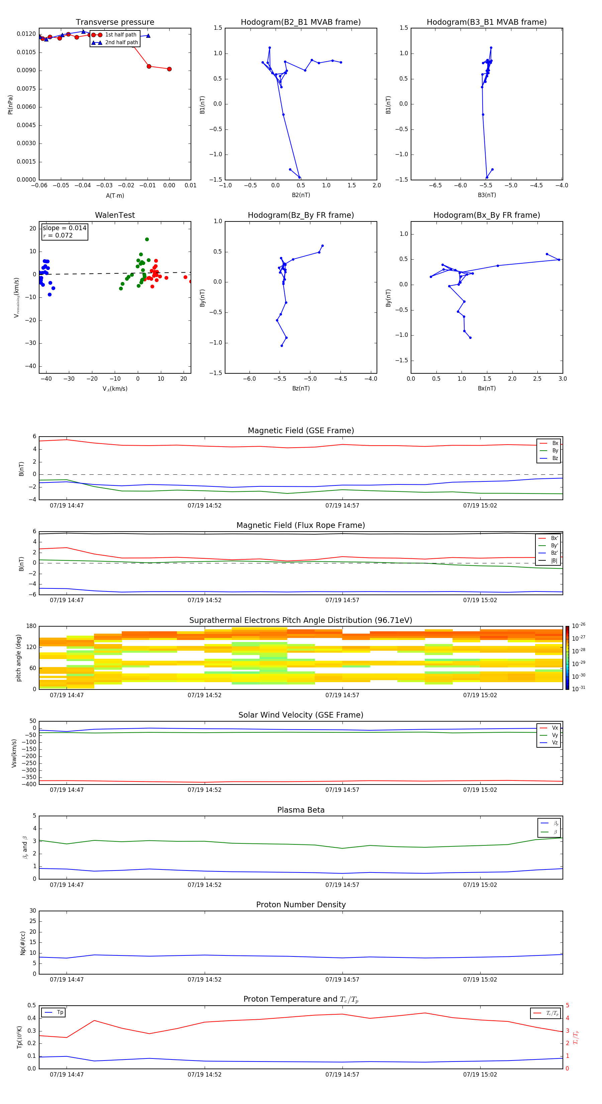Click the 'B3(nT)' x-axis label
The height and width of the screenshot is (1104, 602).
click(487, 195)
